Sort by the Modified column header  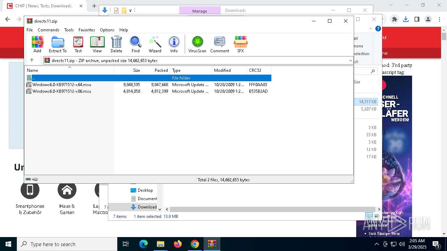[x=229, y=70]
